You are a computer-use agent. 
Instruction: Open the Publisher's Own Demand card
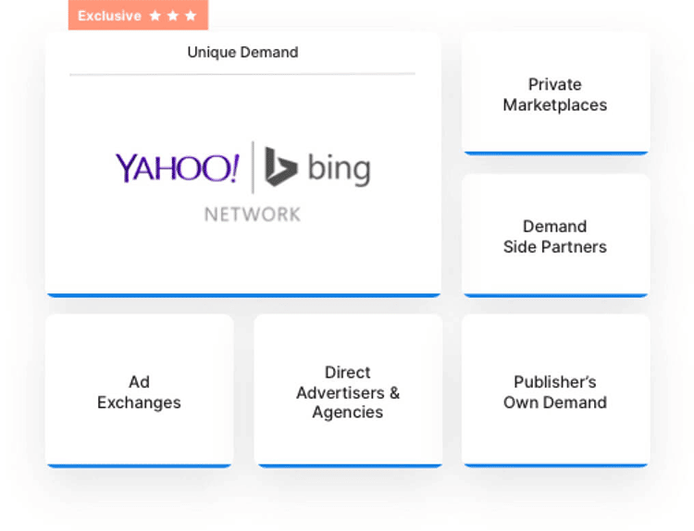click(x=555, y=391)
